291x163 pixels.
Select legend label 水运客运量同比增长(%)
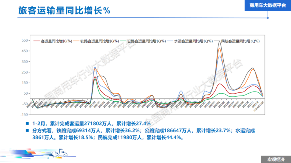193,41
